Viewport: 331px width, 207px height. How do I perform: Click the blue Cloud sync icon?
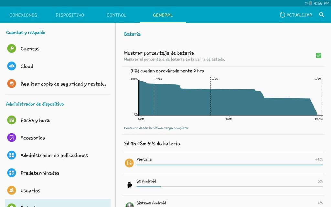[12, 66]
